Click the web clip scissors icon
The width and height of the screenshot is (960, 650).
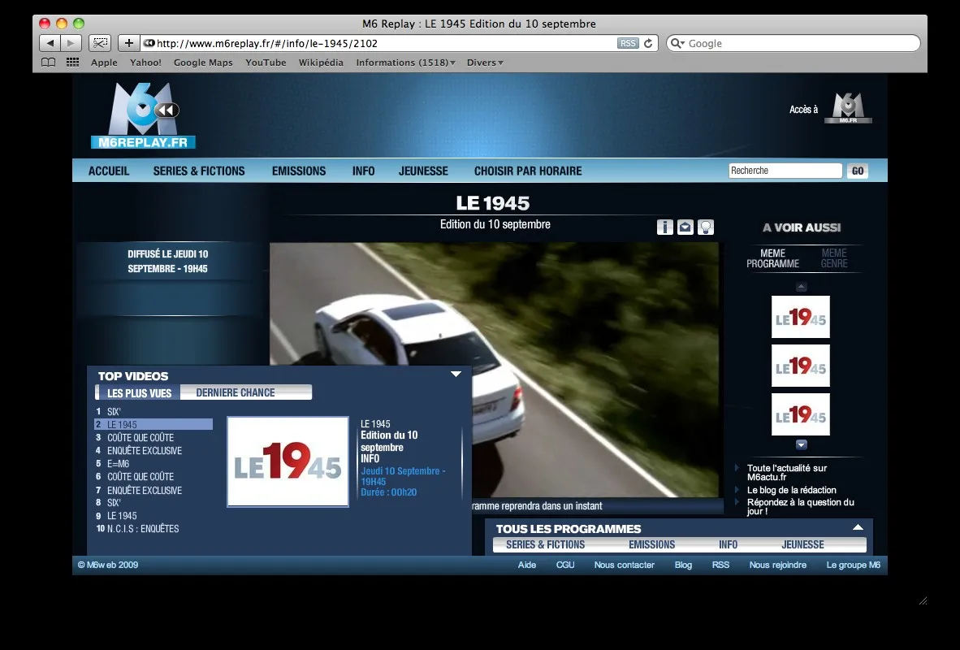[100, 43]
